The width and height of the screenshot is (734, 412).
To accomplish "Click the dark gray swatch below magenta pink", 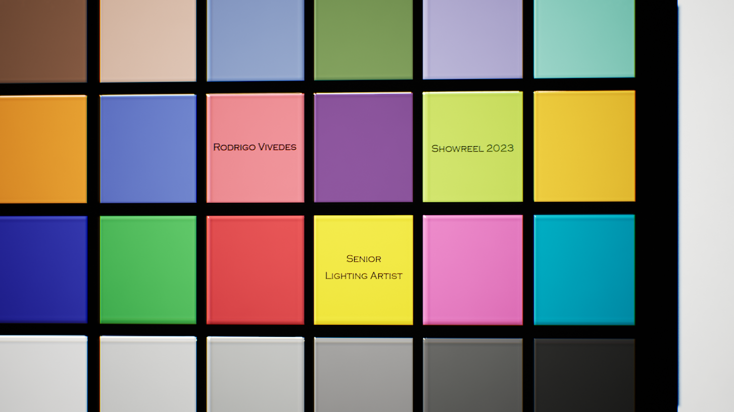I will click(x=473, y=374).
